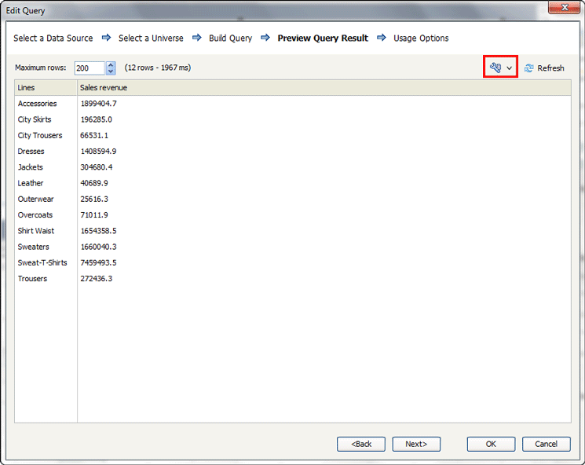Click the value 7459493.5
Image resolution: width=585 pixels, height=465 pixels.
[98, 262]
